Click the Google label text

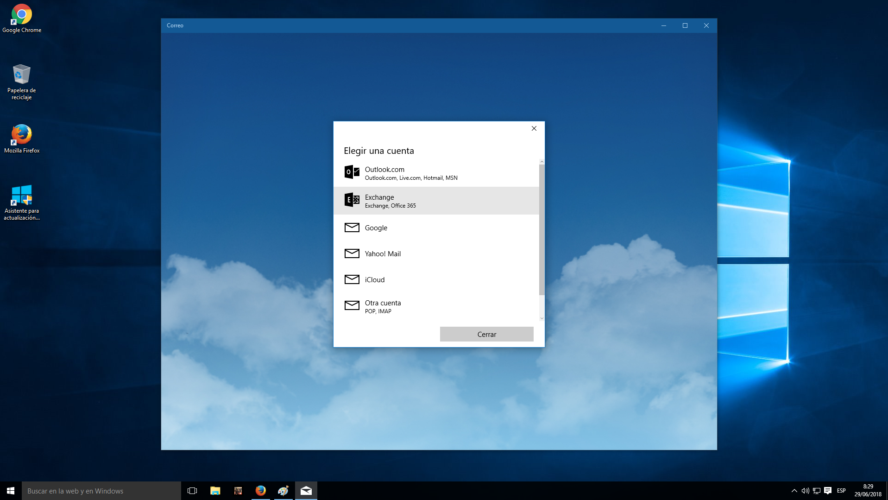pos(376,228)
